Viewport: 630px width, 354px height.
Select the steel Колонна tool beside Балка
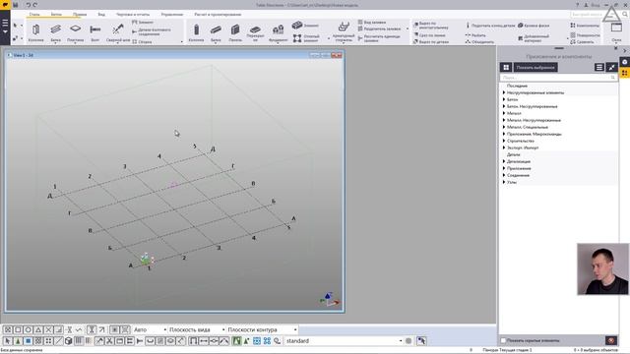pos(35,32)
